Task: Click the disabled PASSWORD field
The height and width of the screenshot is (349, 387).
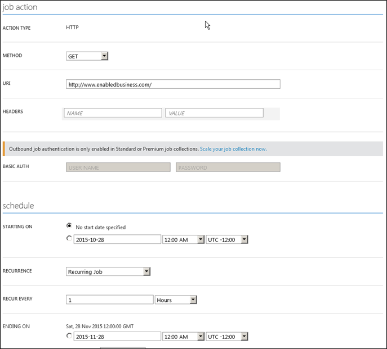Action: pyautogui.click(x=228, y=167)
